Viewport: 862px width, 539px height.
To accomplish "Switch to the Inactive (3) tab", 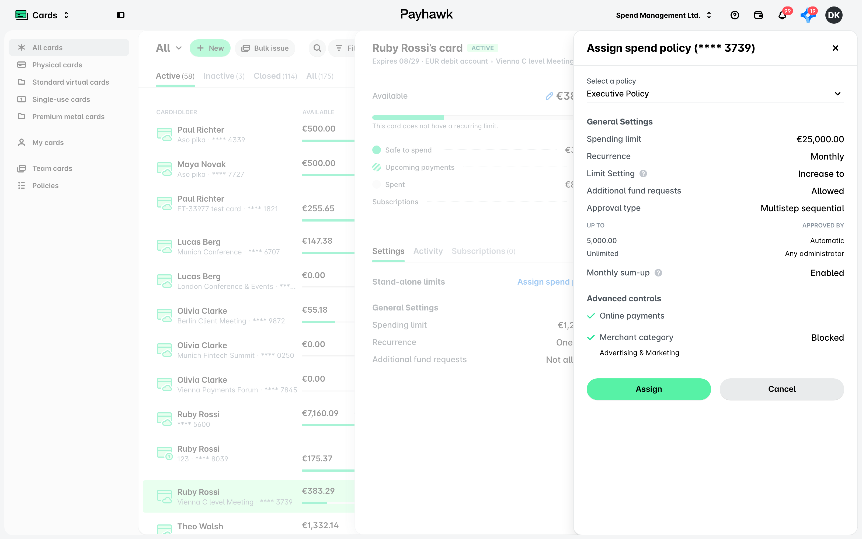I will click(x=224, y=76).
